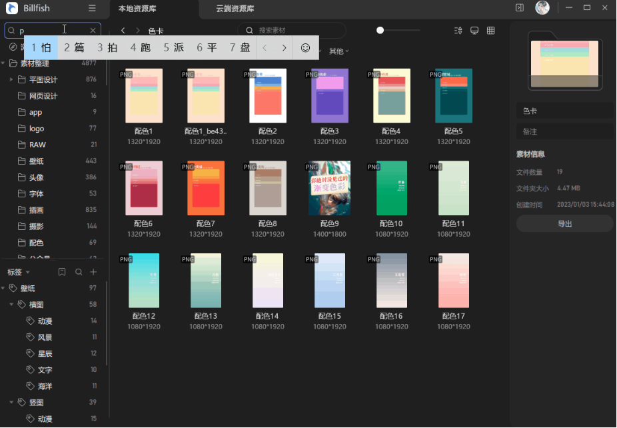Viewport: 617px width, 428px height.
Task: Click the hamburger menu next to Billfish
Action: click(92, 8)
